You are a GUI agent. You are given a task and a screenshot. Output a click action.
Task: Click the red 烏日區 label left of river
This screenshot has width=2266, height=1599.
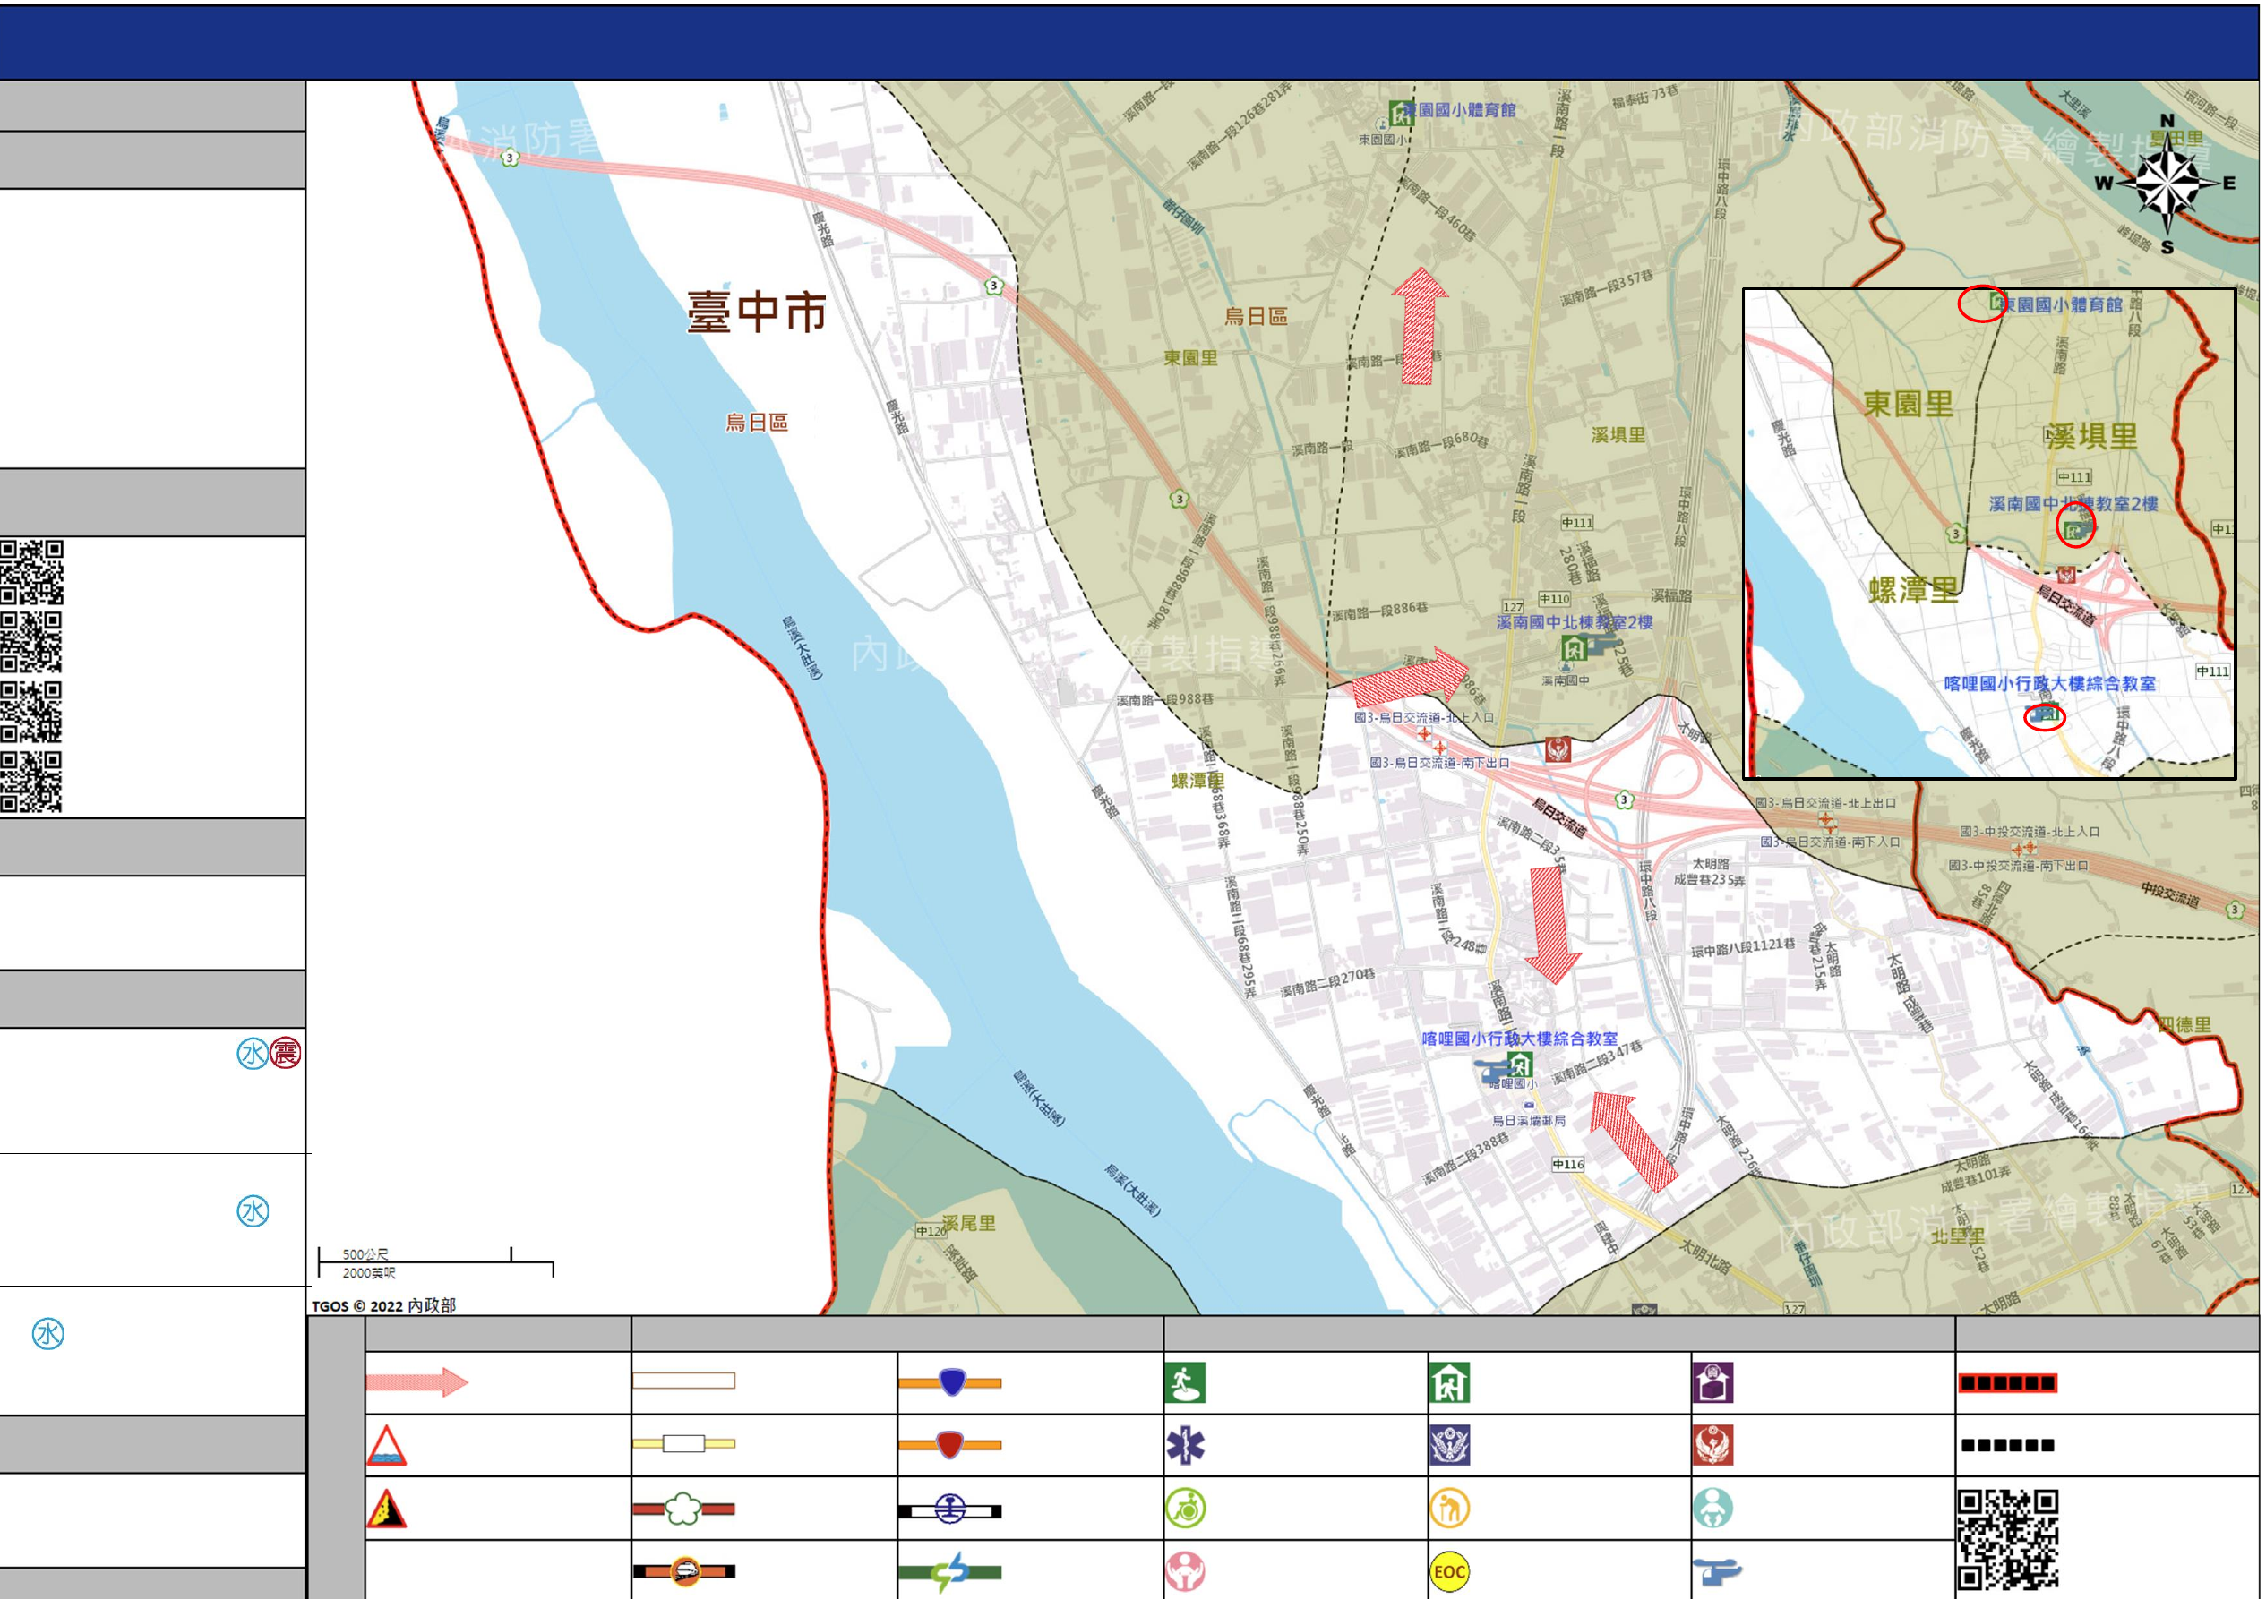coord(757,423)
